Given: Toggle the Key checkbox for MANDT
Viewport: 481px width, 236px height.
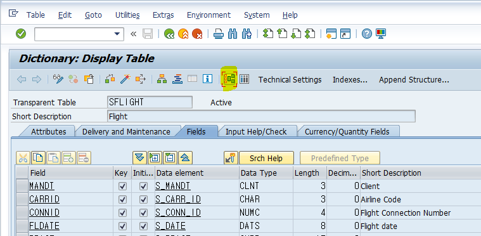Looking at the screenshot, I should pyautogui.click(x=122, y=187).
